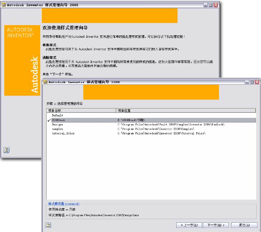Open help icon in back welcome window

coord(6,150)
